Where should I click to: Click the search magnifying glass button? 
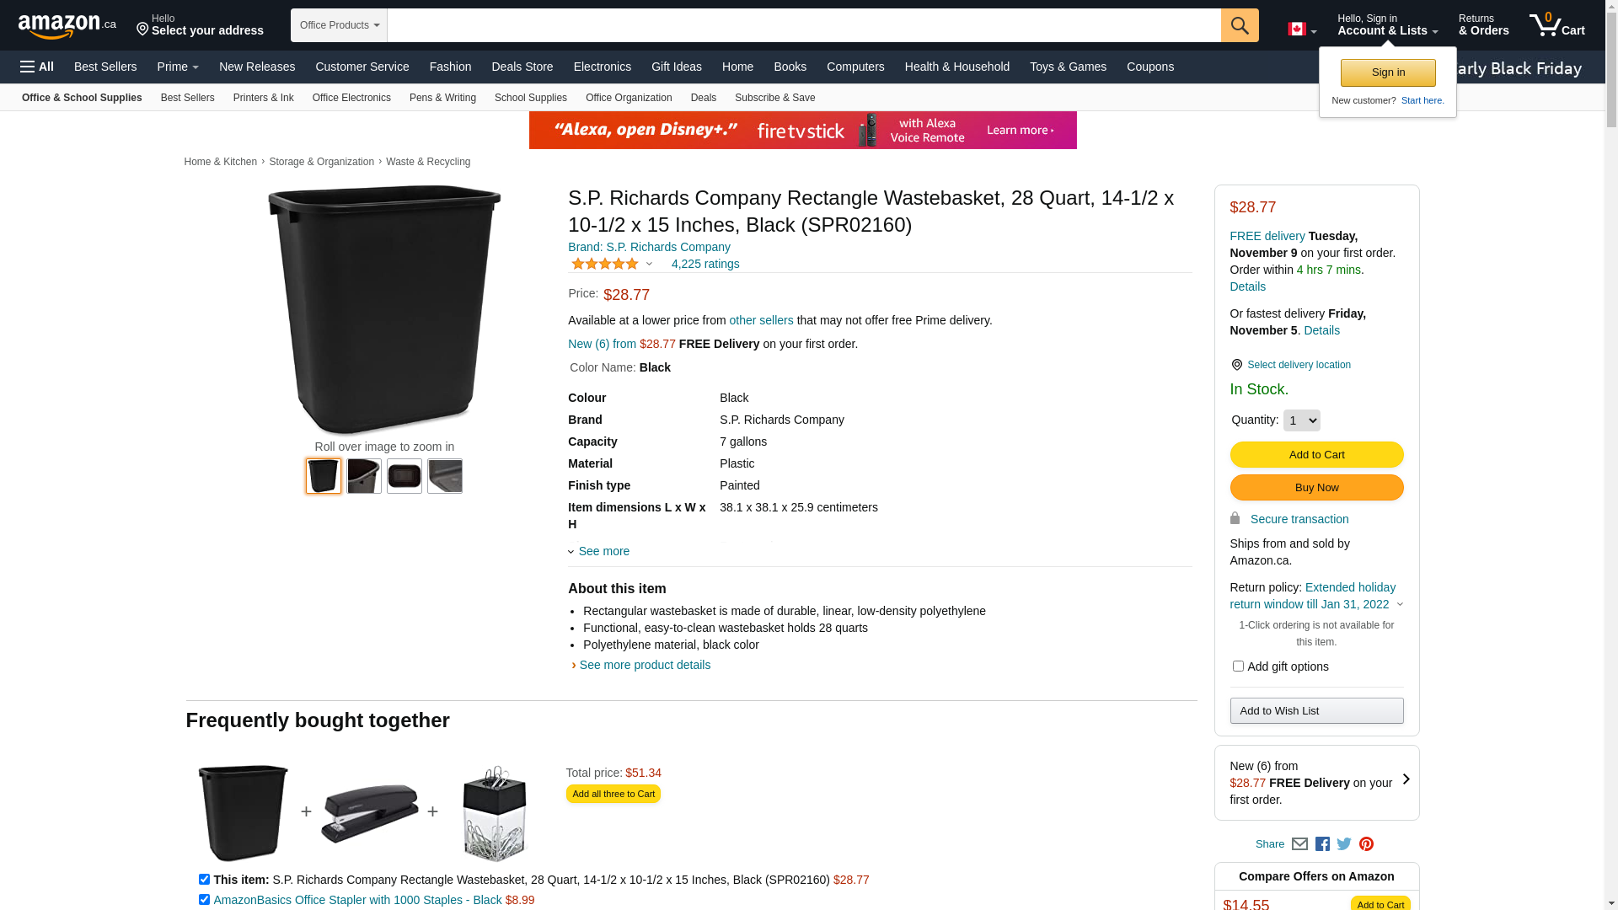(x=1239, y=25)
